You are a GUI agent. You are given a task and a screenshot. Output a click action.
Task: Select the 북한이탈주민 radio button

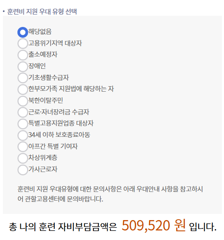[x=23, y=101]
